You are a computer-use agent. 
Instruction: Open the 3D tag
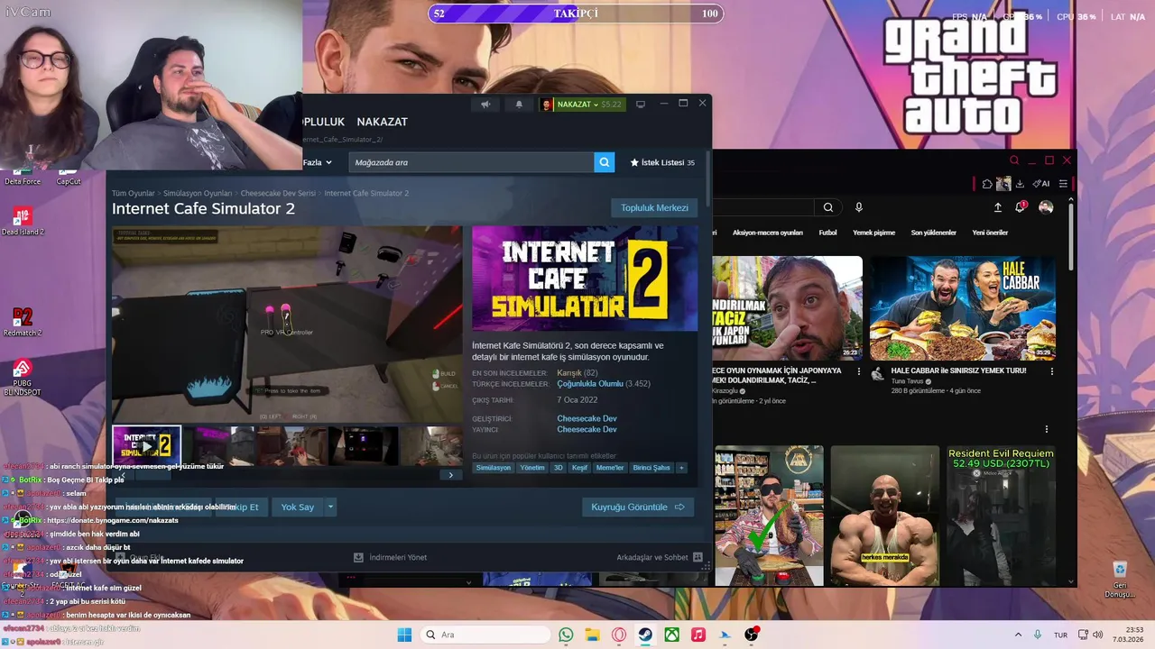pyautogui.click(x=558, y=468)
